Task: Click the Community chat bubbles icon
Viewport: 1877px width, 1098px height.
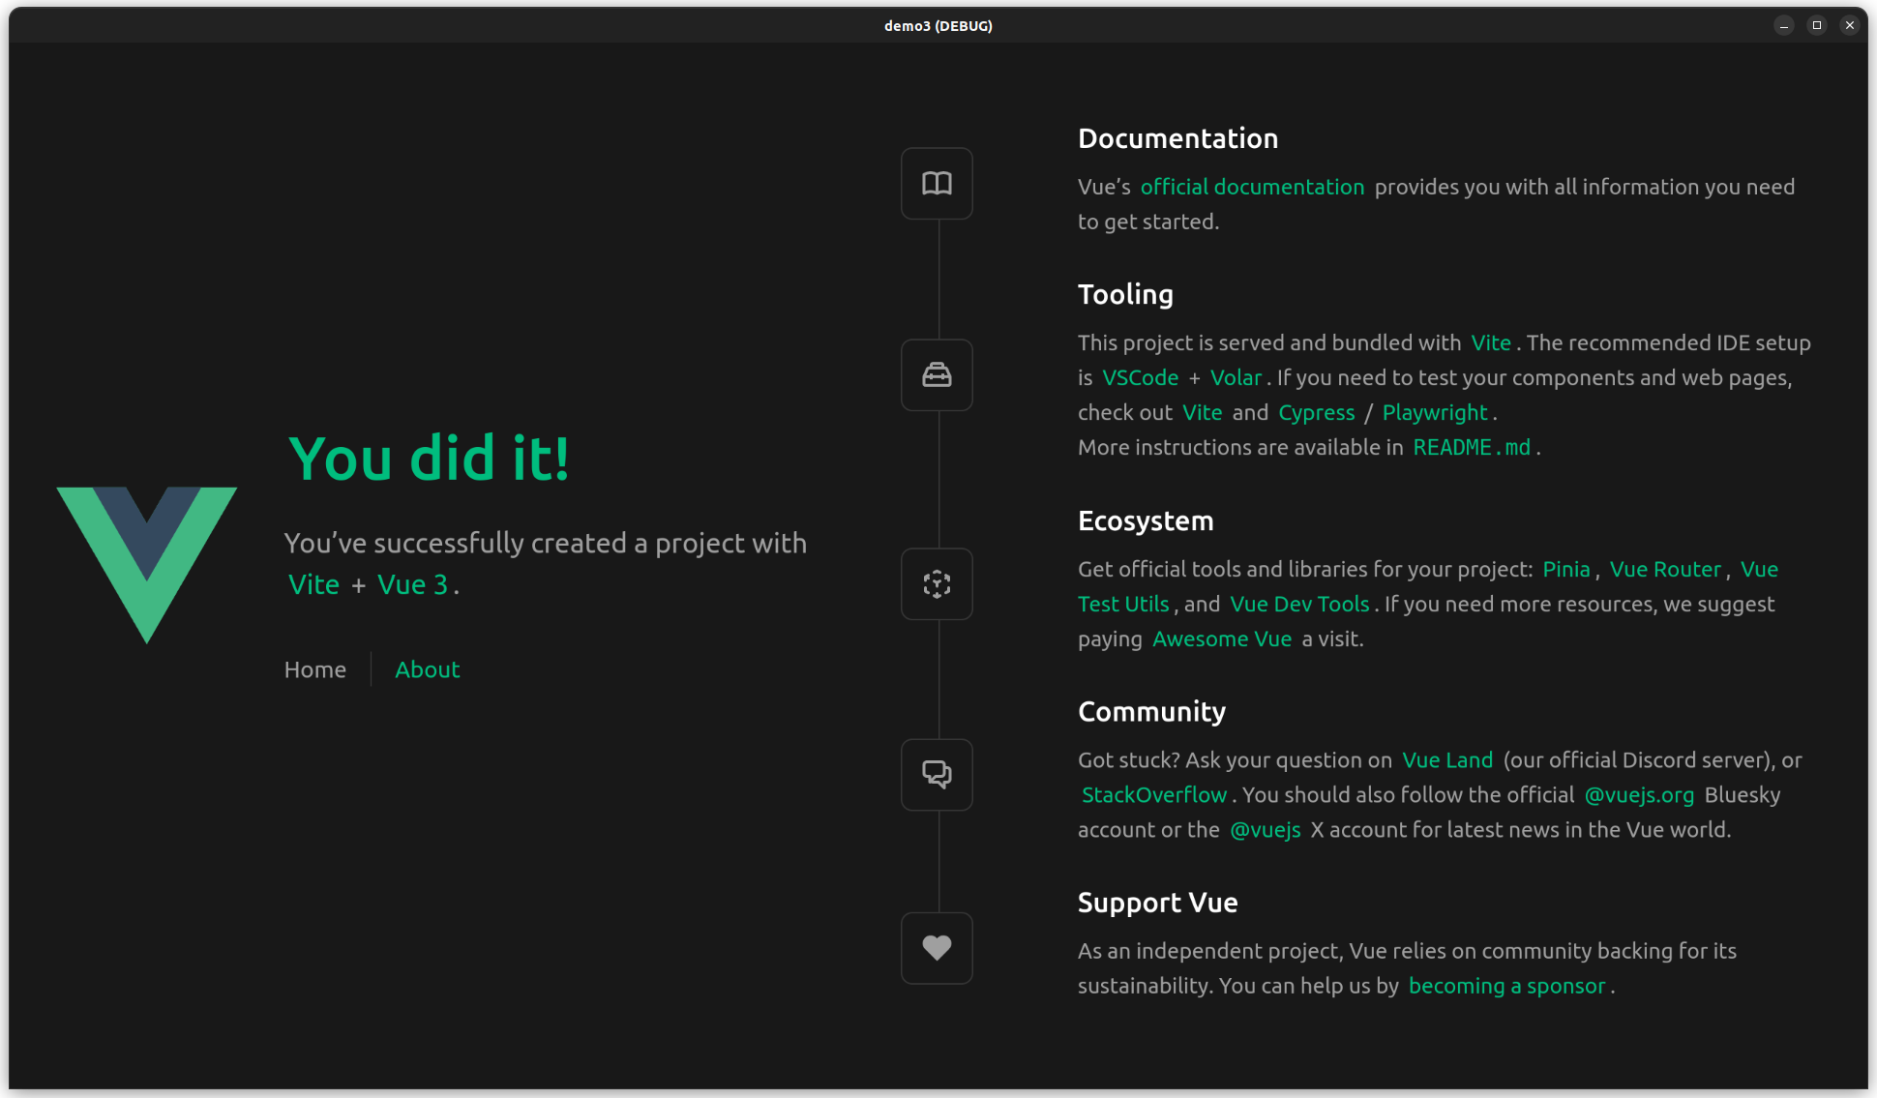Action: pos(937,775)
